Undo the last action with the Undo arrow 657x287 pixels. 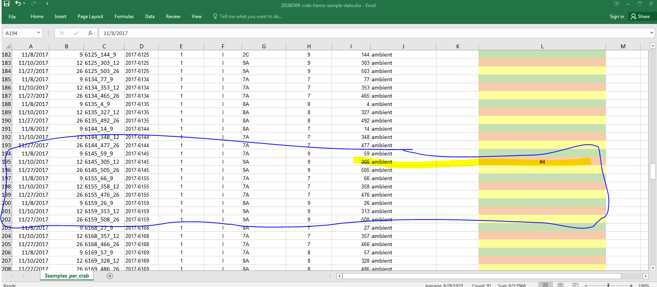tap(18, 4)
